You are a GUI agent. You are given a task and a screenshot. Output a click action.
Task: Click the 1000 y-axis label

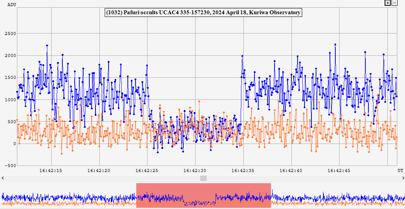pos(11,100)
